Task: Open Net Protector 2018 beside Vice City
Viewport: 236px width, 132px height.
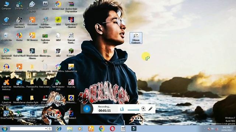Action: coord(58,85)
